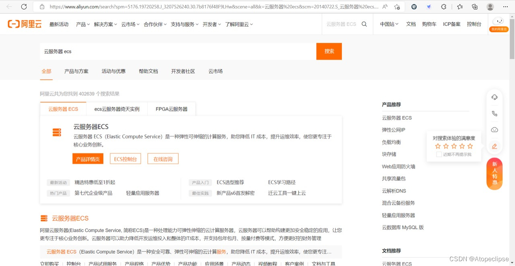Screen dimensions: 515x266
Task: Switch to the 产品与方案 tab
Action: 76,71
